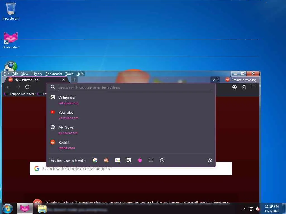Open the Edit menu
The image size is (286, 214).
click(15, 74)
